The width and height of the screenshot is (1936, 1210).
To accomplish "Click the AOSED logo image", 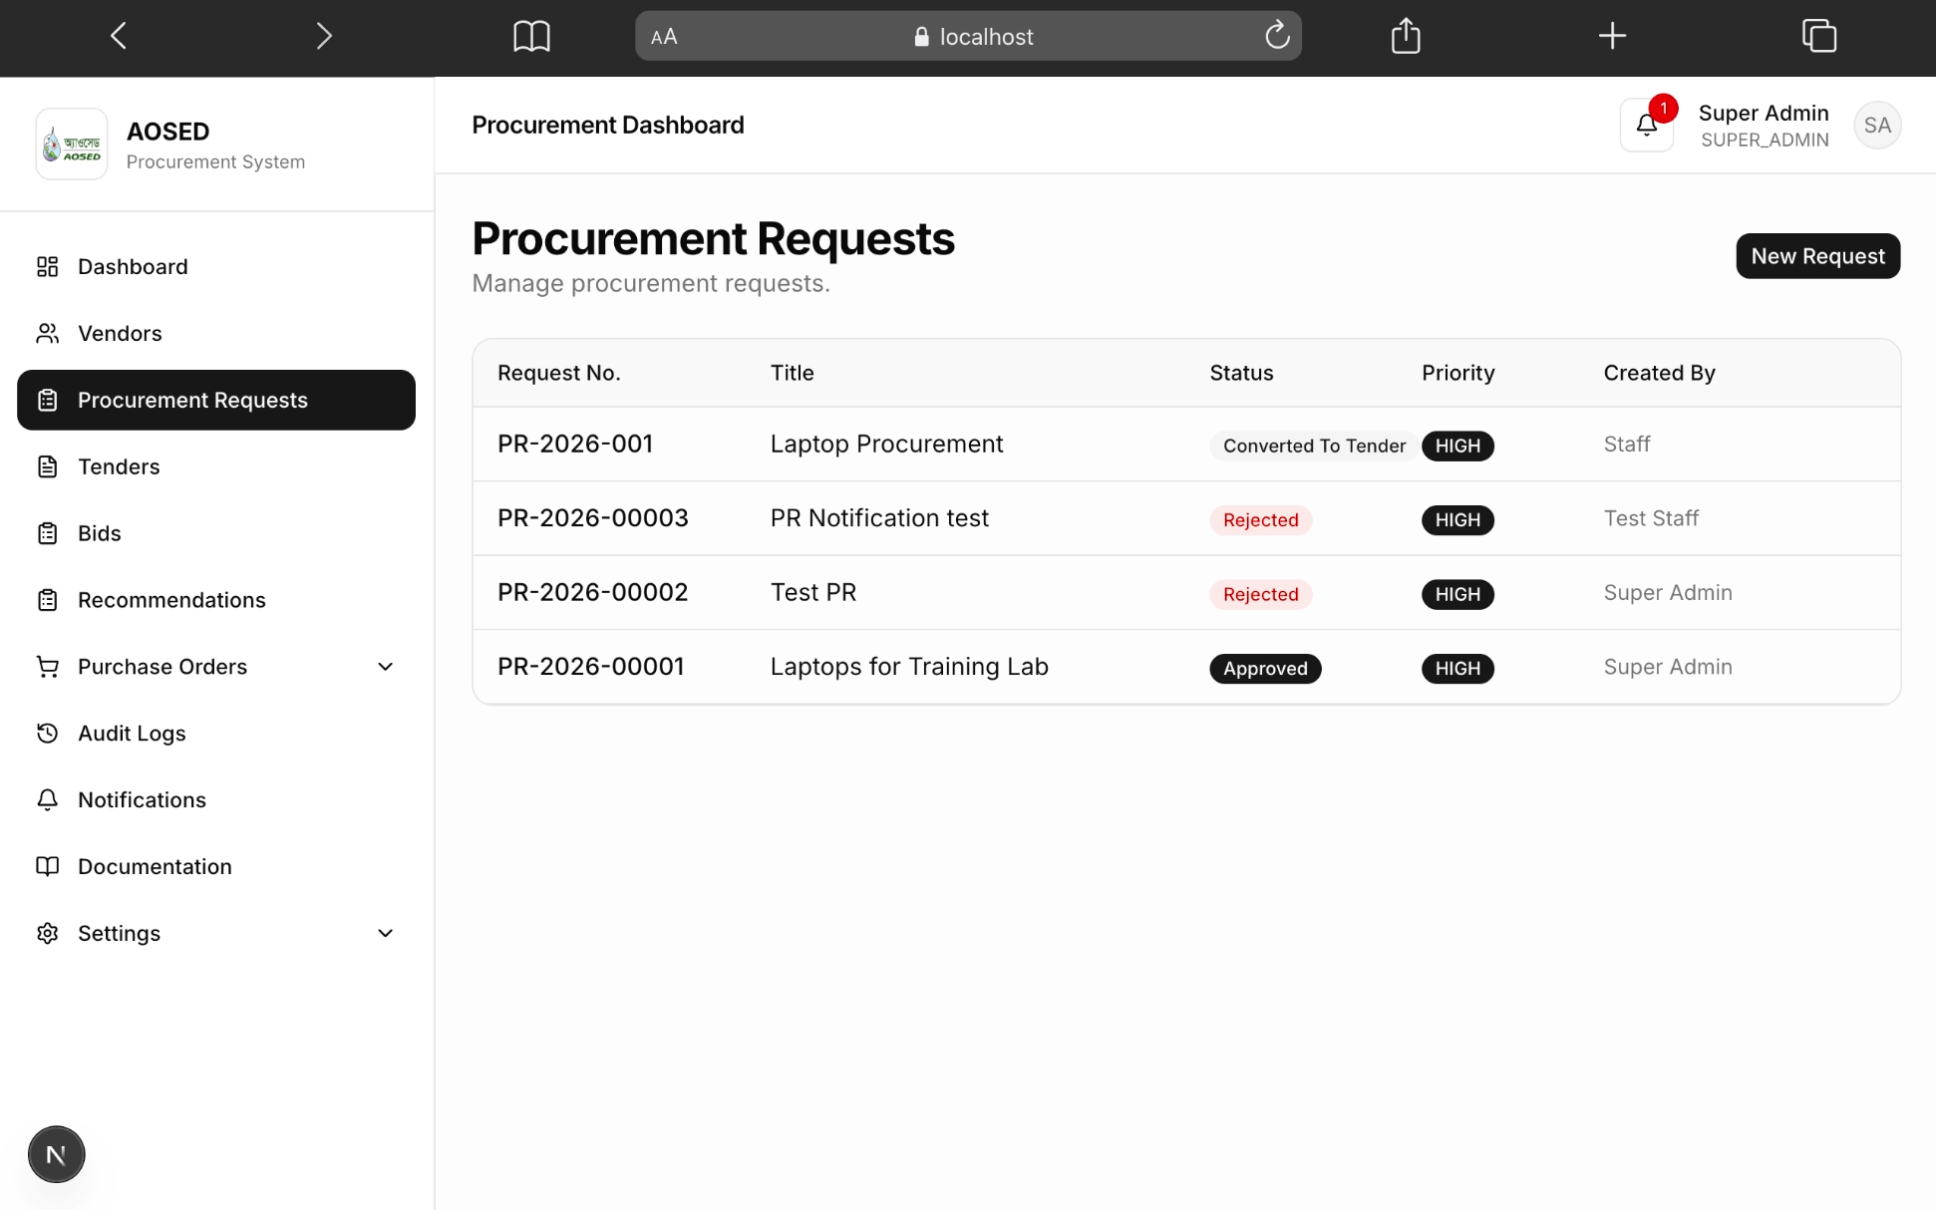I will (x=72, y=145).
